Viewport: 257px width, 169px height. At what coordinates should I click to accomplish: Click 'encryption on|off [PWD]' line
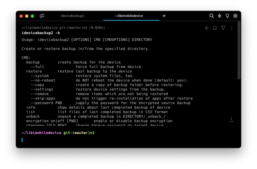click(99, 121)
